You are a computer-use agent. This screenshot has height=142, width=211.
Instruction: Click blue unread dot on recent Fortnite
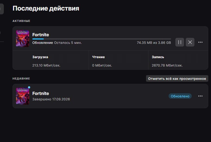[29, 87]
